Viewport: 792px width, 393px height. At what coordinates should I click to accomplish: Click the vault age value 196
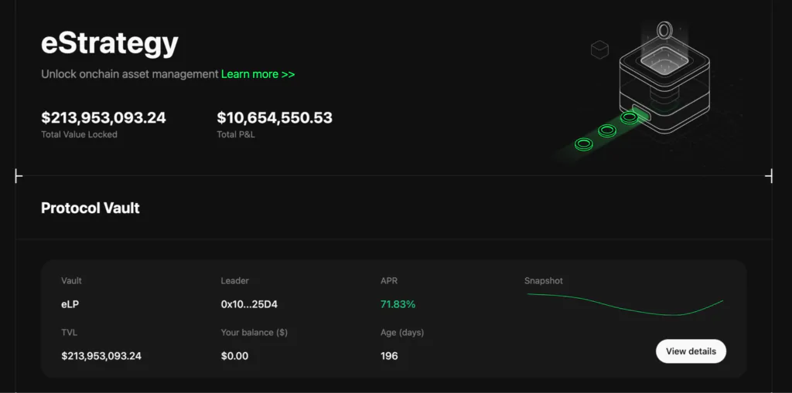pos(389,356)
